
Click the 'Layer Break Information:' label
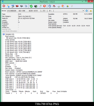coord(10,31)
